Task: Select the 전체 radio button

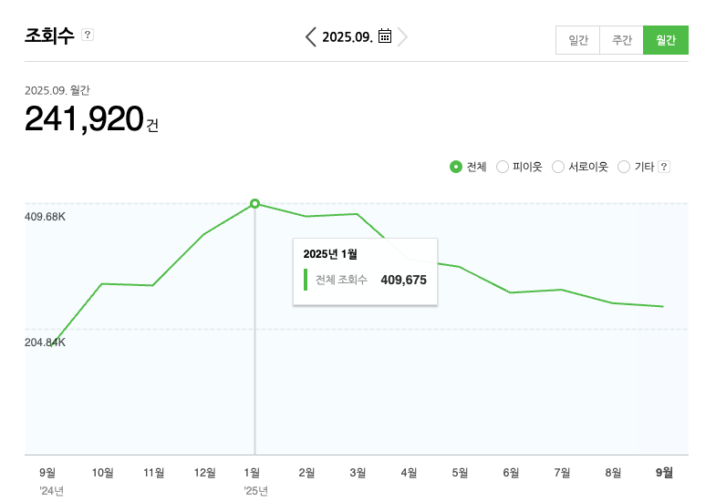Action: [456, 167]
